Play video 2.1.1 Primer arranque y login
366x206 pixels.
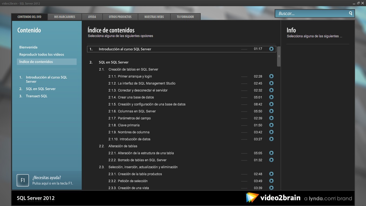[271, 76]
